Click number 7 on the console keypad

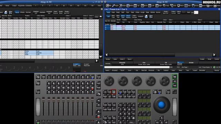120,109
